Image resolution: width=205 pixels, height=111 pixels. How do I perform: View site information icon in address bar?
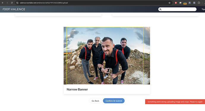point(18,3)
